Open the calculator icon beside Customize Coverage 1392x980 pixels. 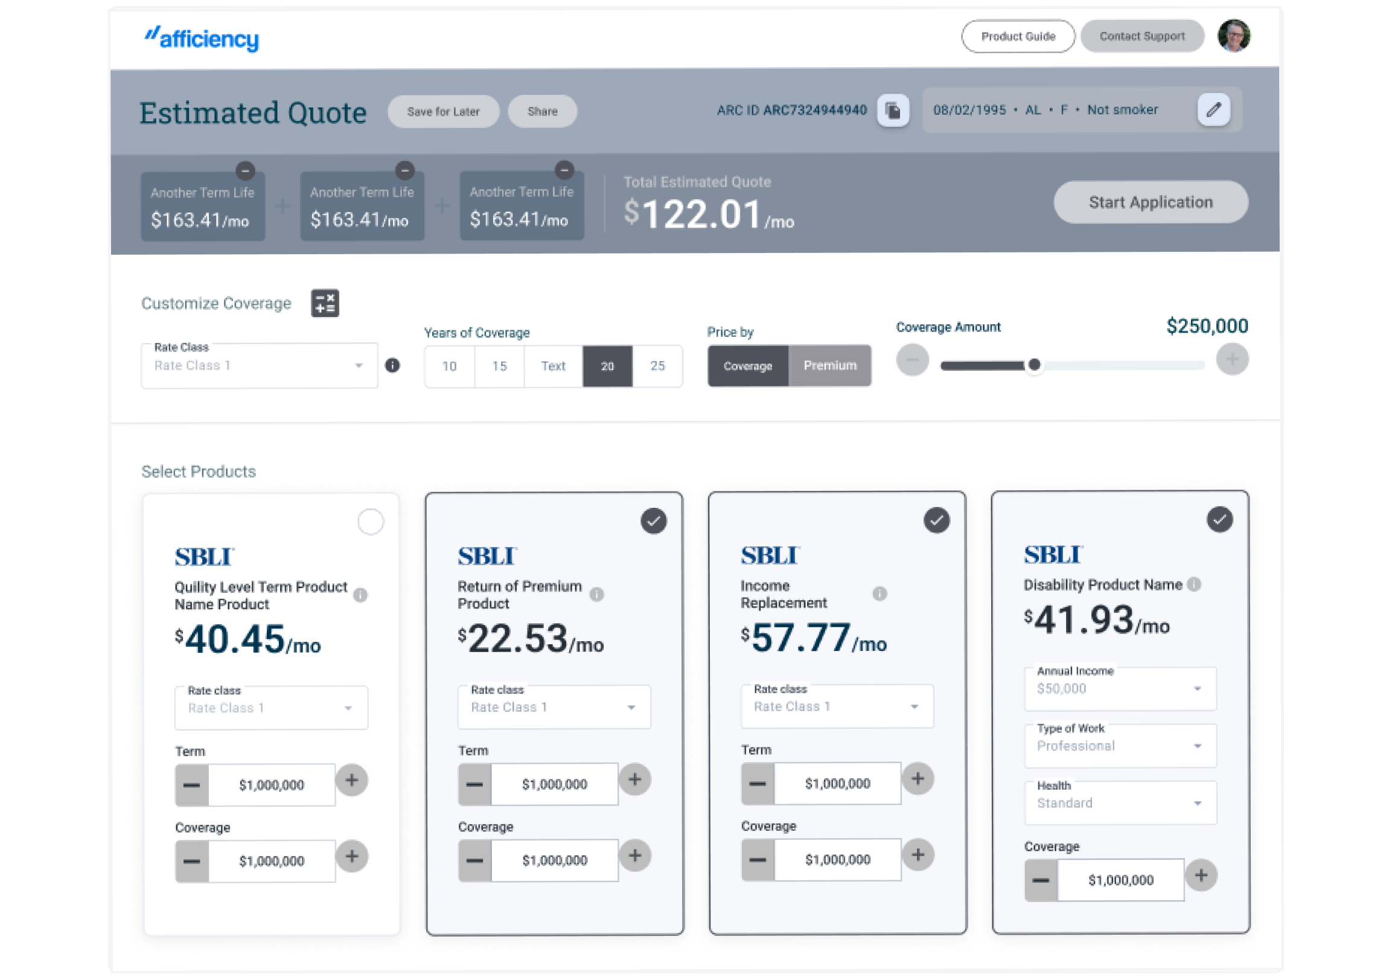[x=325, y=303]
